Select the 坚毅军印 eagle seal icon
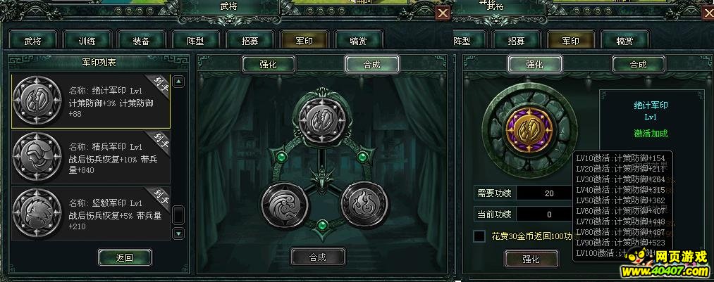 point(37,212)
